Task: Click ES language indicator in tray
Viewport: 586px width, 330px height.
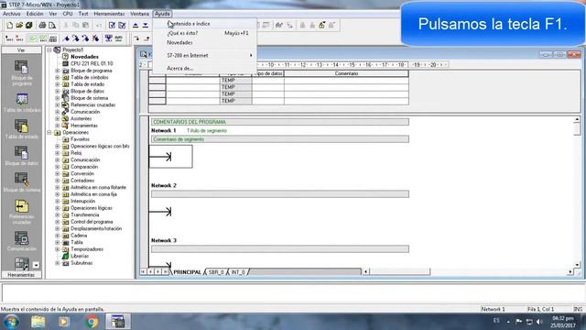Action: [496, 321]
